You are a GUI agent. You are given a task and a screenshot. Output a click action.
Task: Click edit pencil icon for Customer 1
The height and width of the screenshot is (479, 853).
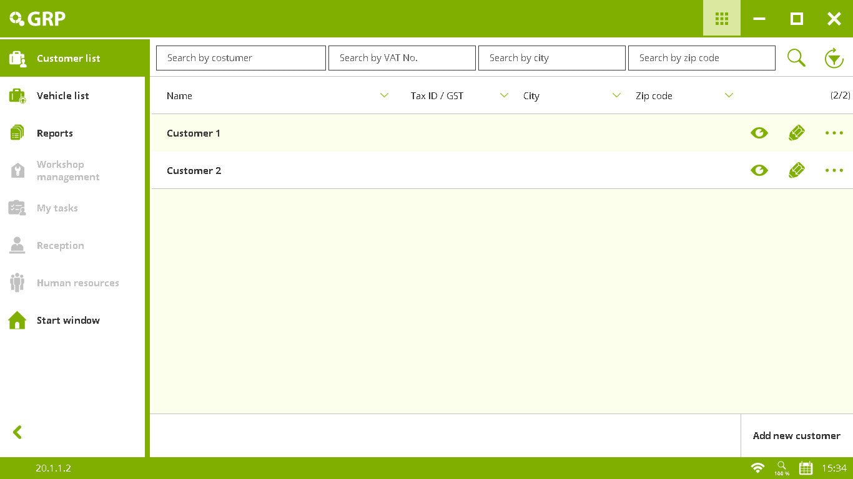(796, 133)
